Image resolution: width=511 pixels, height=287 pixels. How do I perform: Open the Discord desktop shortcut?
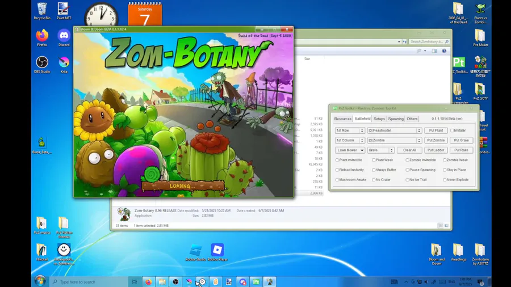(64, 38)
